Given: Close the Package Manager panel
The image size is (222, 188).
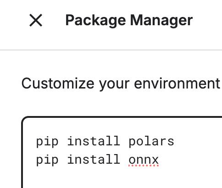Looking at the screenshot, I should [36, 20].
